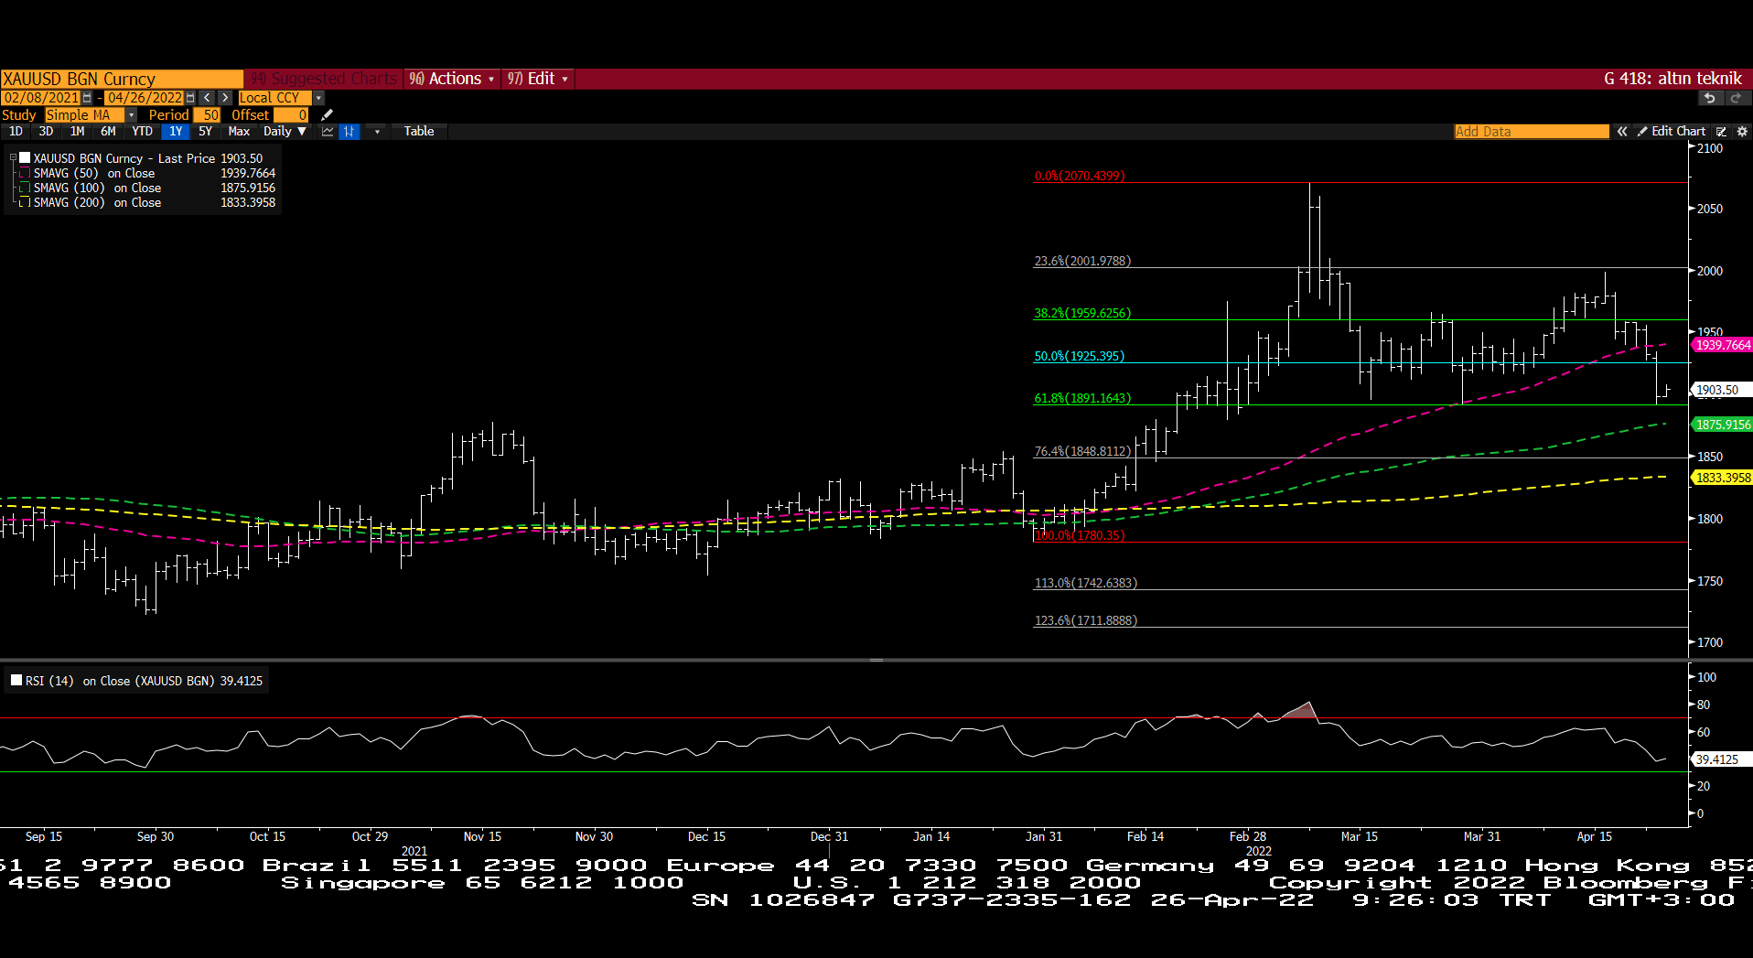Open the Local CCY currency dropdown
1753x958 pixels.
tap(318, 98)
